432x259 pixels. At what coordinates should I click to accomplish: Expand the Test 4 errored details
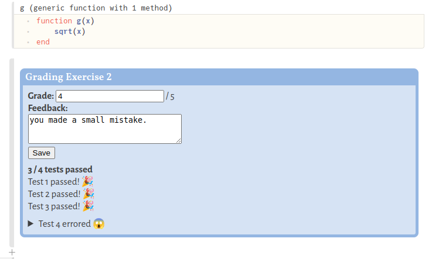[x=30, y=223]
